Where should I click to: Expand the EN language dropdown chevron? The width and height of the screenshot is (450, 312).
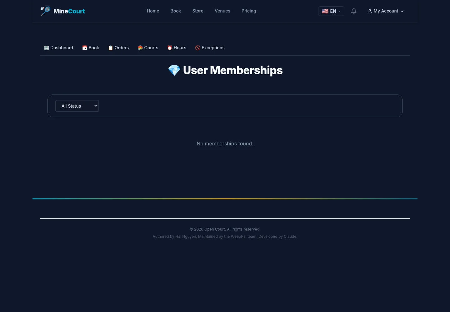(339, 11)
